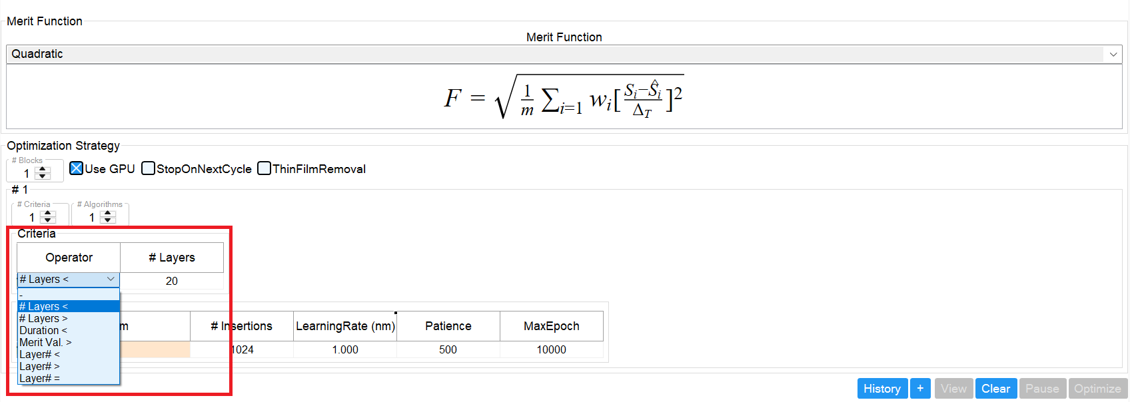Click the Patience value cell 500
This screenshot has width=1130, height=402.
pyautogui.click(x=448, y=349)
